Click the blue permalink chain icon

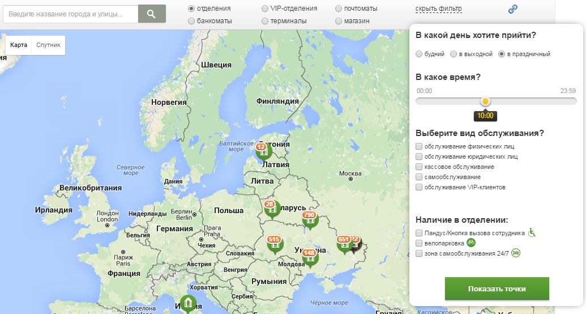tap(513, 9)
